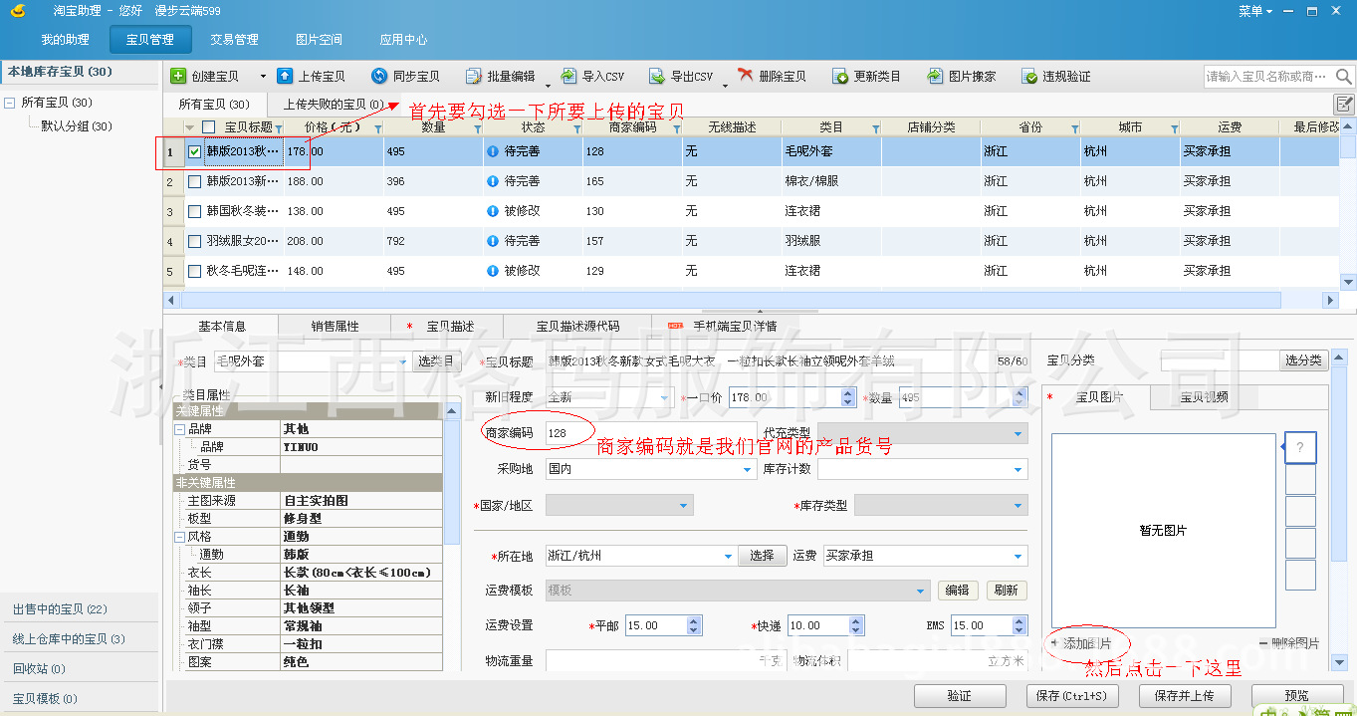Image resolution: width=1357 pixels, height=716 pixels.
Task: Click the 宝贝名称 search field
Action: click(1264, 76)
